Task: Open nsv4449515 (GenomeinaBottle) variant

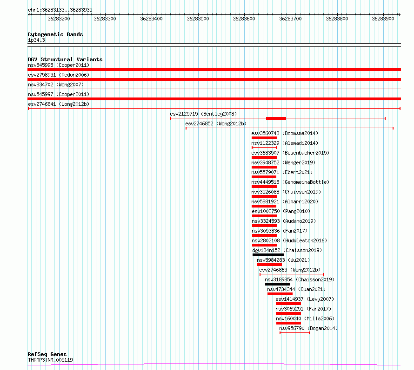Action: click(290, 182)
